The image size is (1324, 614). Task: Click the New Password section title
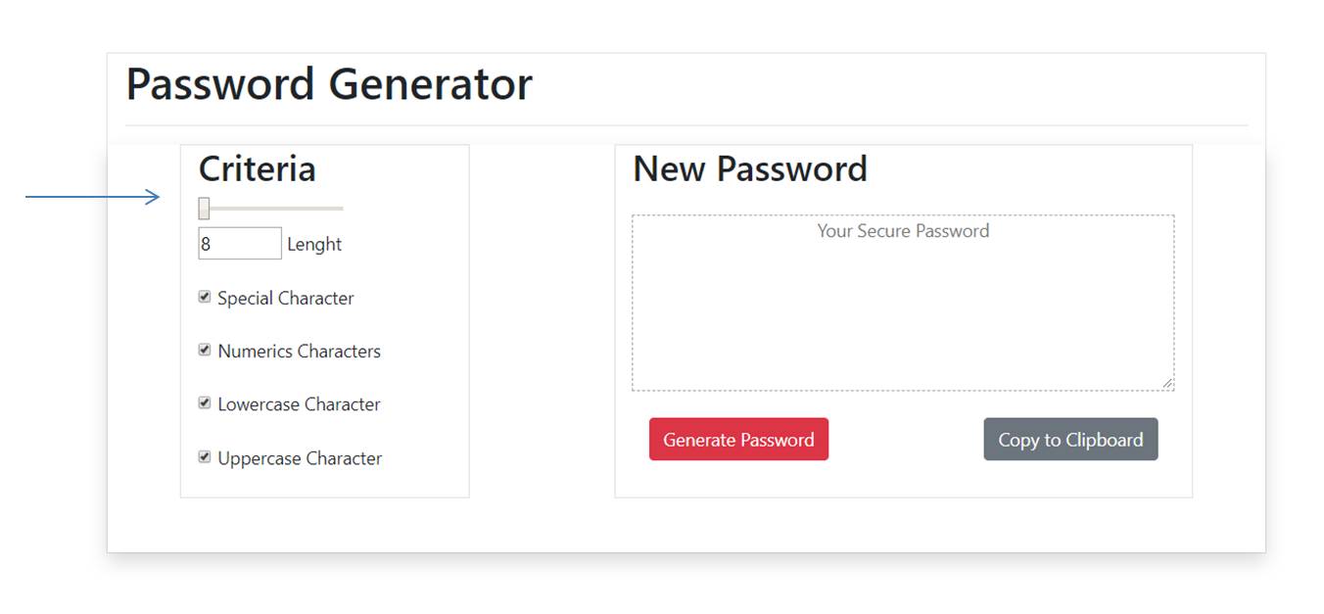click(x=749, y=168)
